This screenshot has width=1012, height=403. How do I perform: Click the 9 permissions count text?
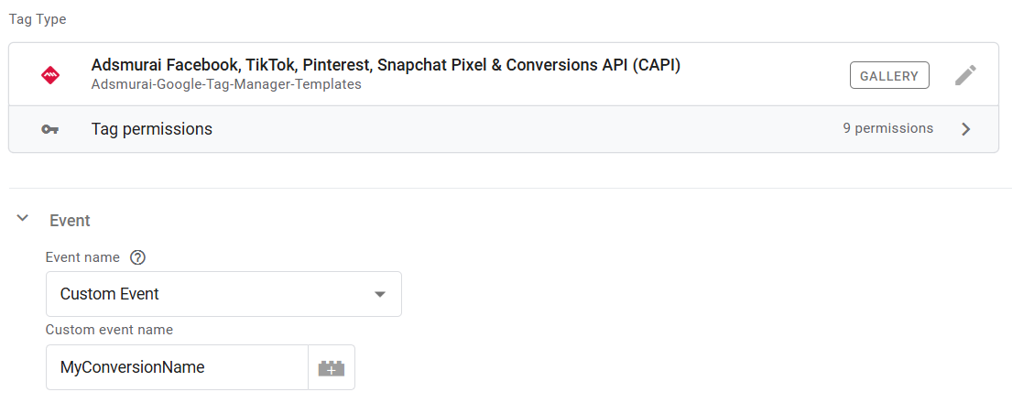pos(888,128)
